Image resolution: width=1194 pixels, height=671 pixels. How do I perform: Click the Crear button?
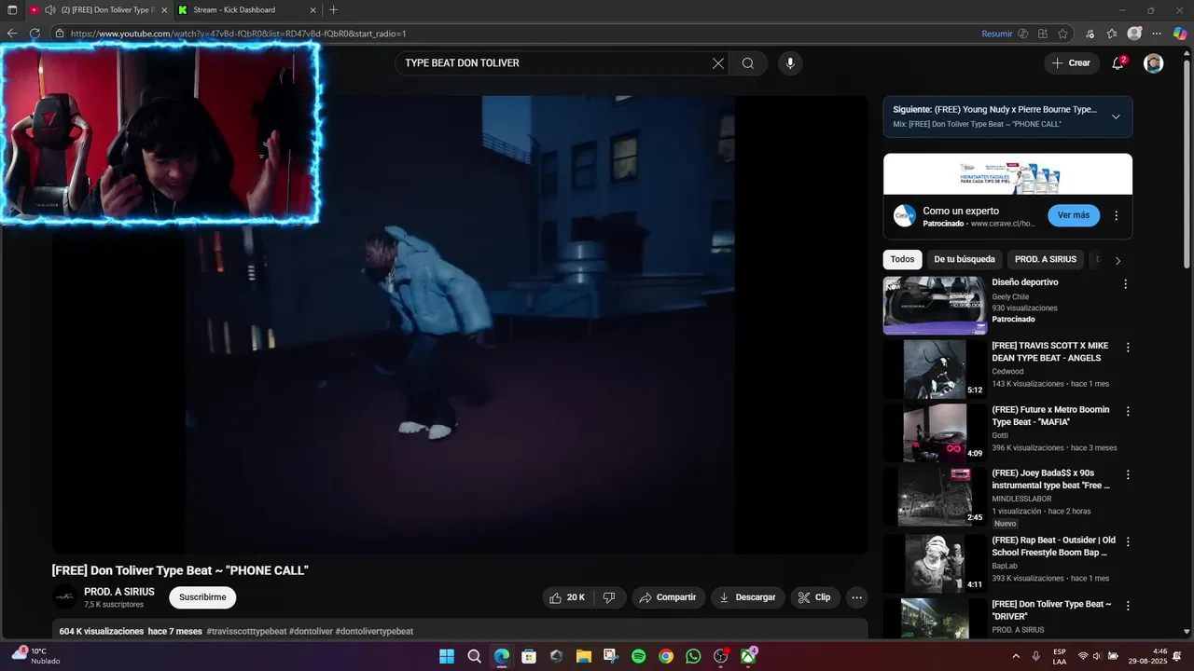click(x=1071, y=63)
